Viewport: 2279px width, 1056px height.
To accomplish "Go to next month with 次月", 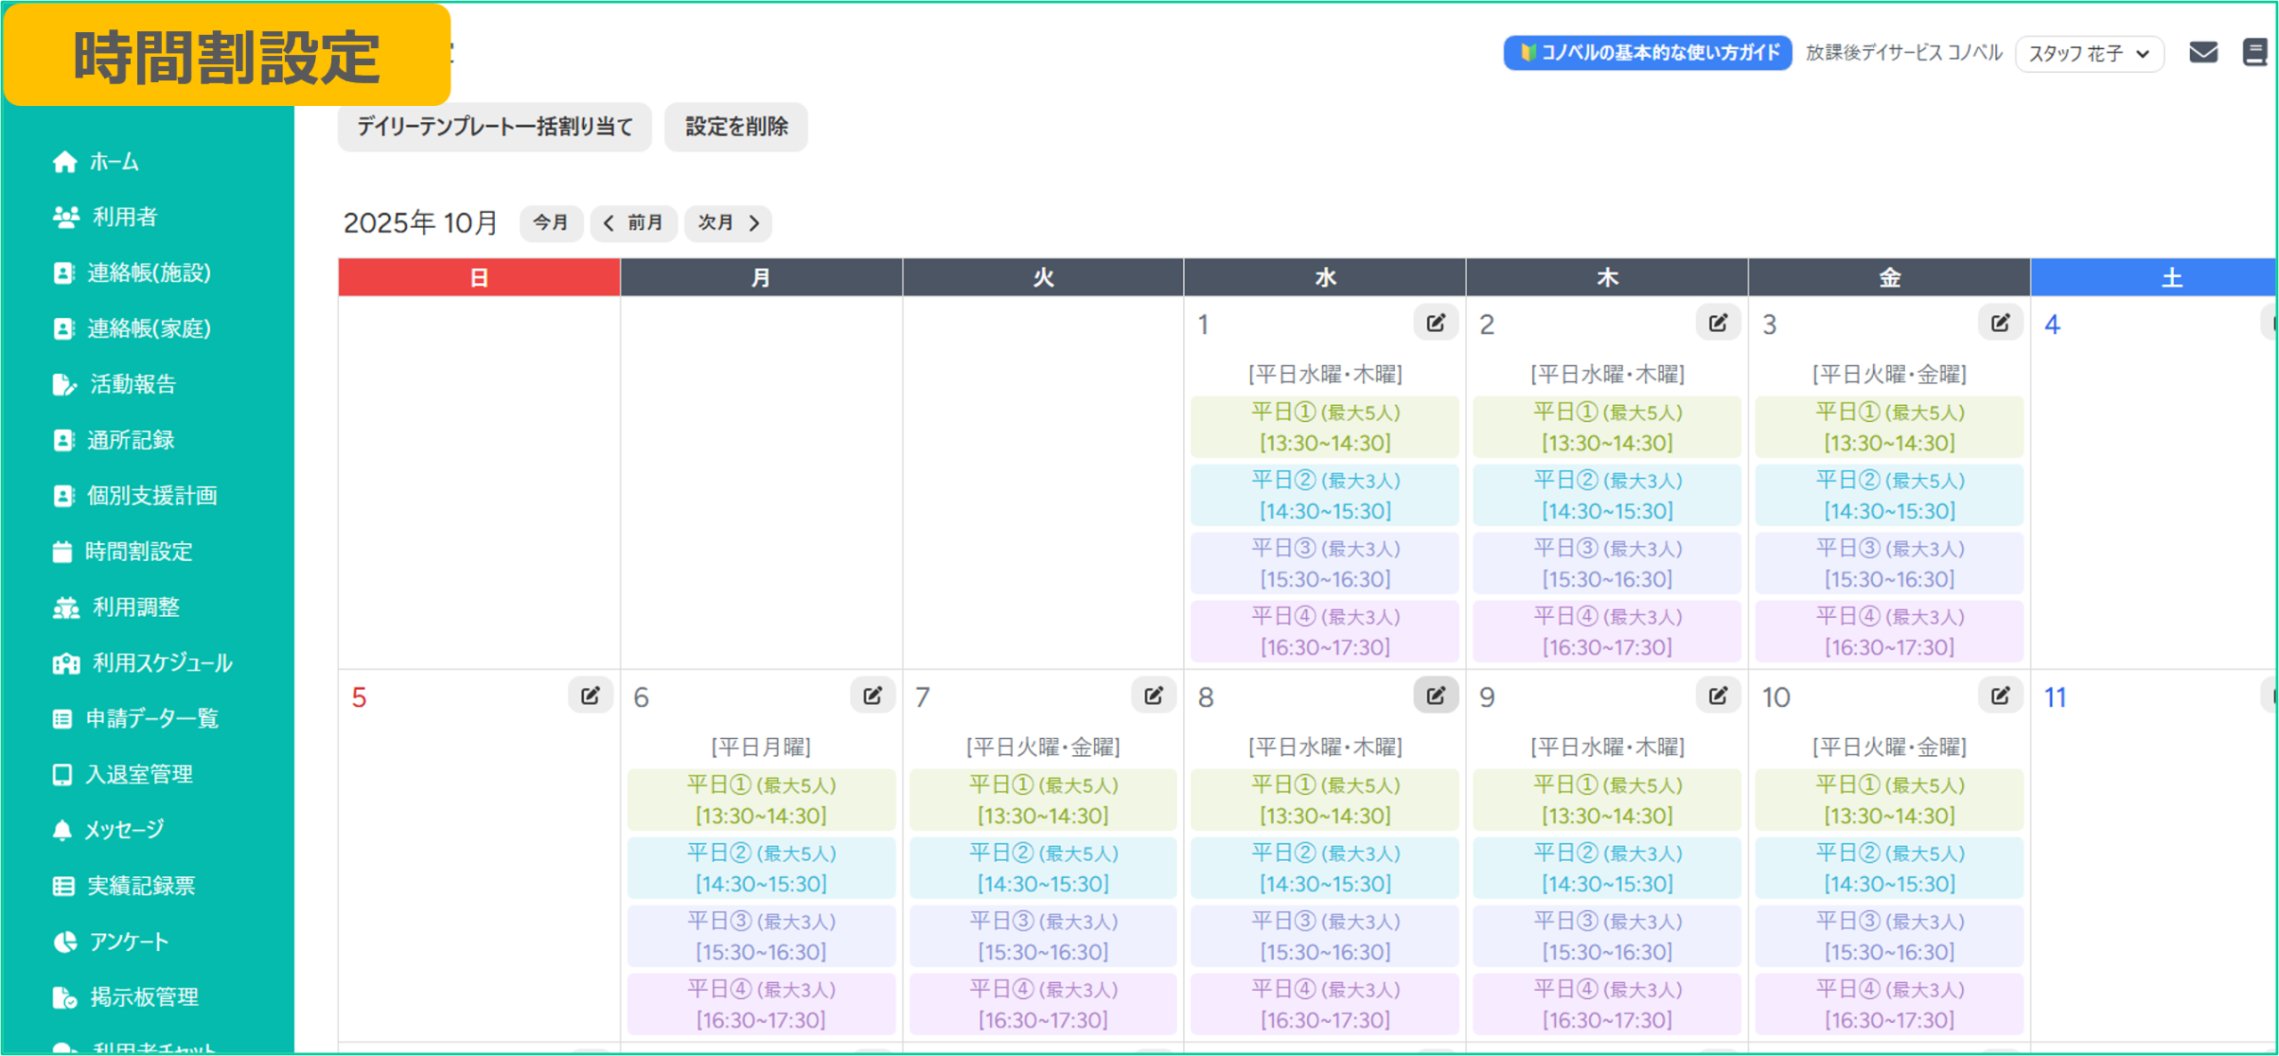I will (727, 223).
